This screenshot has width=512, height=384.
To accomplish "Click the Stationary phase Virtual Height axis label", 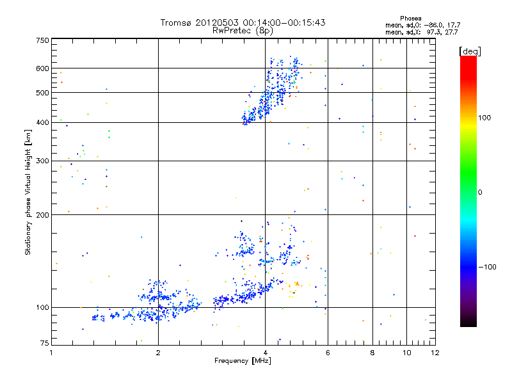I will [x=28, y=192].
